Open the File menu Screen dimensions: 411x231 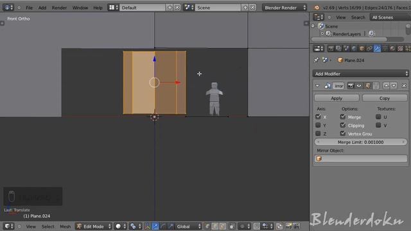point(30,8)
